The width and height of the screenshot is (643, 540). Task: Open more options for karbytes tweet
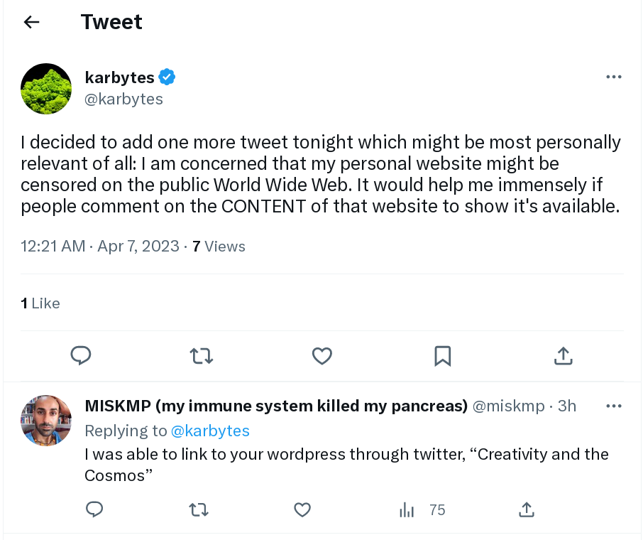613,77
